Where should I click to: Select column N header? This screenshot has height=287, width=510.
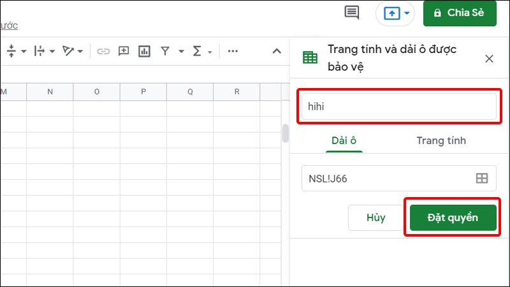point(50,92)
